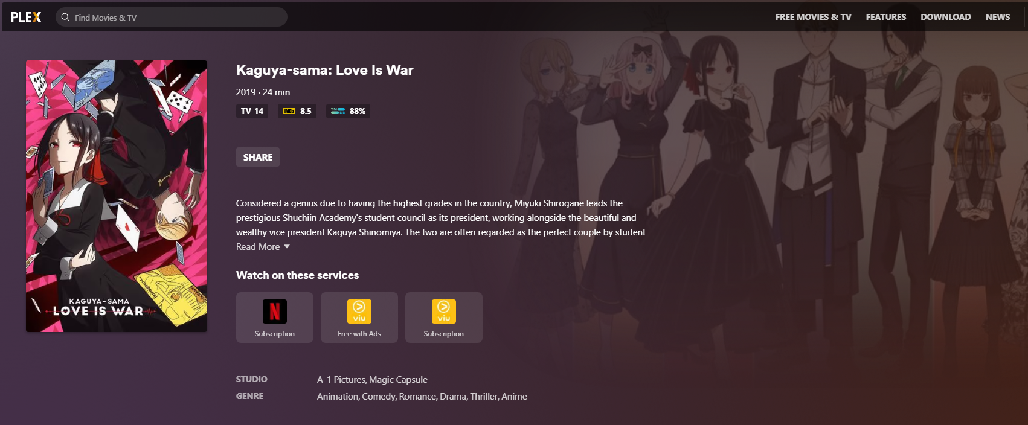1028x425 pixels.
Task: Click the Magic Capsule studio link
Action: 398,380
